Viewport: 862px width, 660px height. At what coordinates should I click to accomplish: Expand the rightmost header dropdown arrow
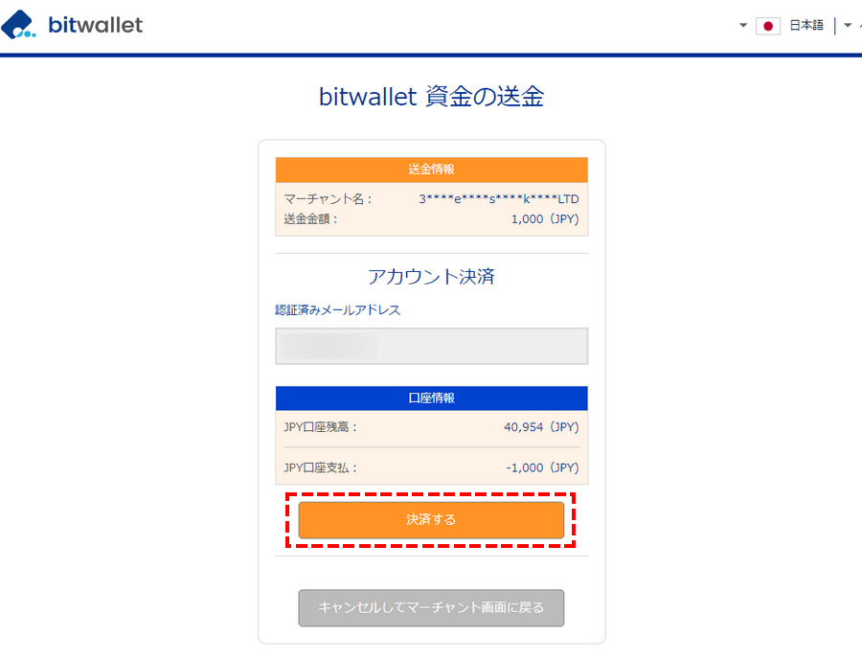[848, 25]
